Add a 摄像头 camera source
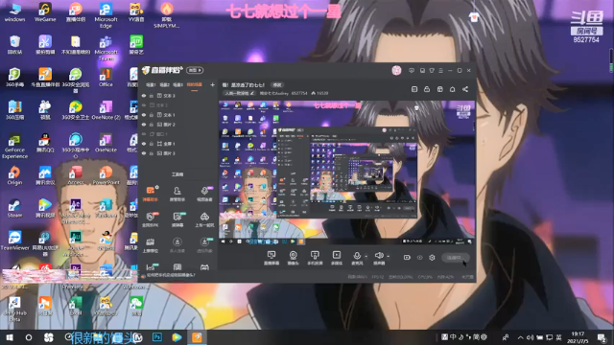 [293, 258]
